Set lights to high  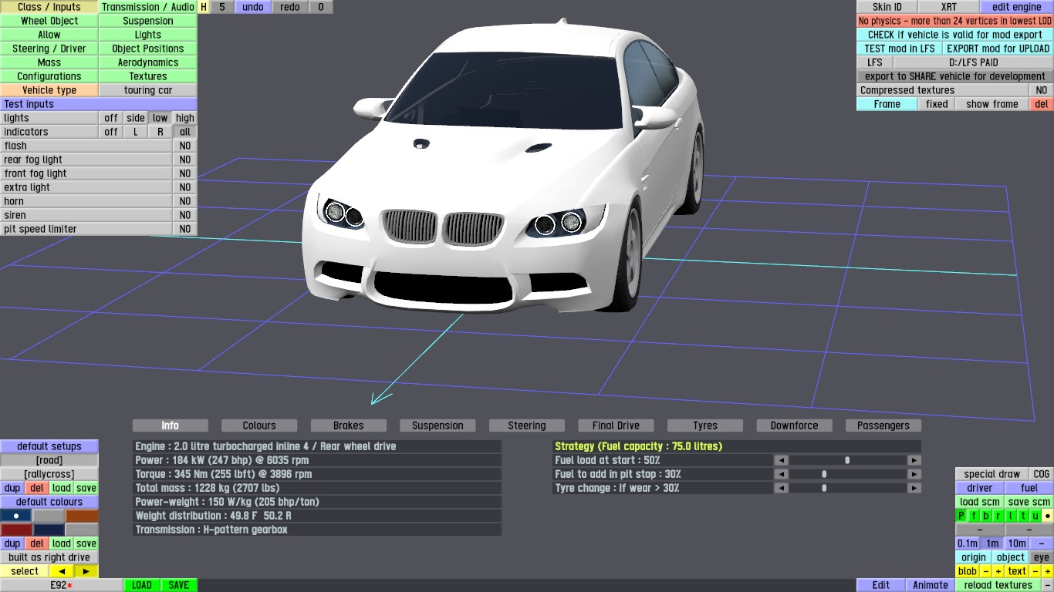(x=185, y=118)
